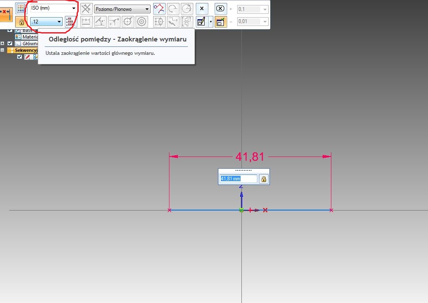Image resolution: width=428 pixels, height=303 pixels.
Task: Click the concentric circles dimension icon
Action: pyautogui.click(x=142, y=22)
